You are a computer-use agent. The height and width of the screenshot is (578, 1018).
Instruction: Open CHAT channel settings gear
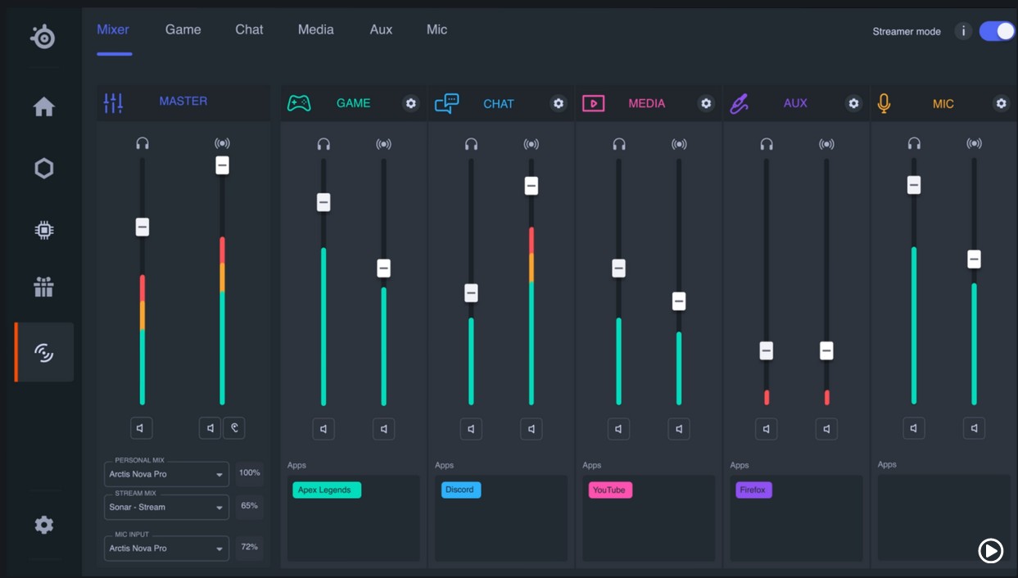(559, 103)
